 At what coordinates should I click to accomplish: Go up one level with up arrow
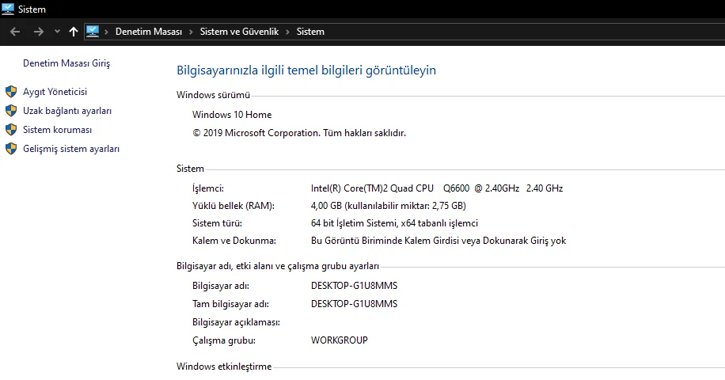[74, 32]
